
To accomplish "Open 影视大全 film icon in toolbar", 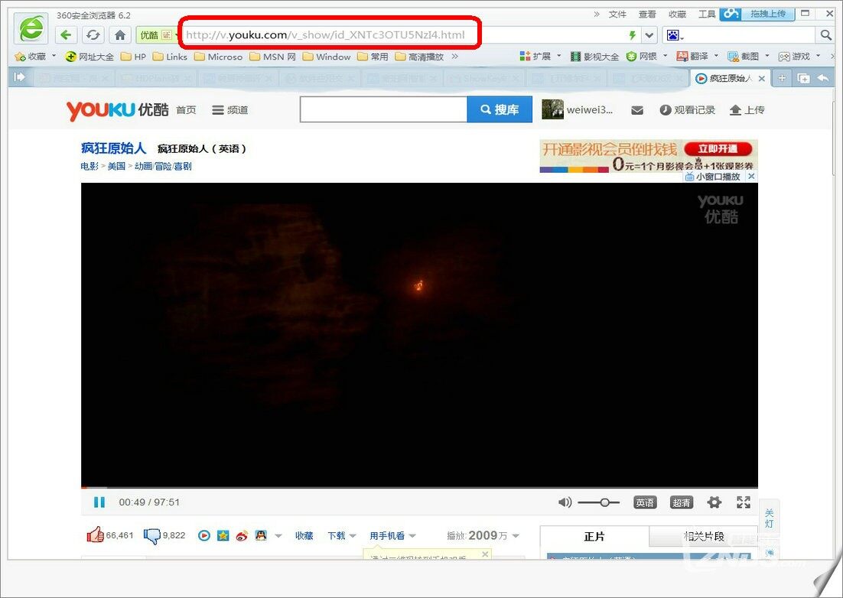I will coord(594,56).
